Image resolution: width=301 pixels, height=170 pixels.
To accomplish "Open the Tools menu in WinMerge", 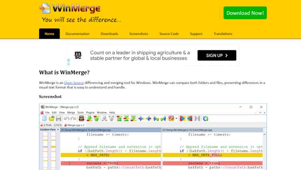I will point(80,112).
